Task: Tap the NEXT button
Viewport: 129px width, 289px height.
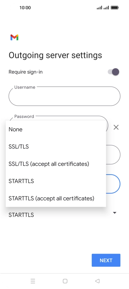Action: [106, 260]
